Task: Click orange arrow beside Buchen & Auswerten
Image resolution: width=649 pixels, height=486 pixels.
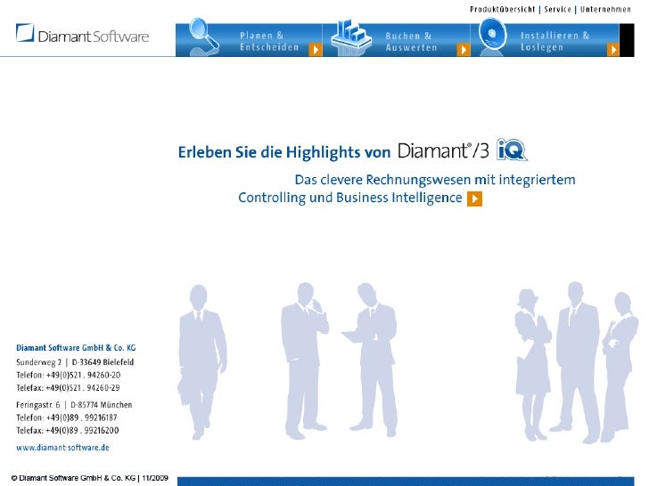Action: [464, 50]
